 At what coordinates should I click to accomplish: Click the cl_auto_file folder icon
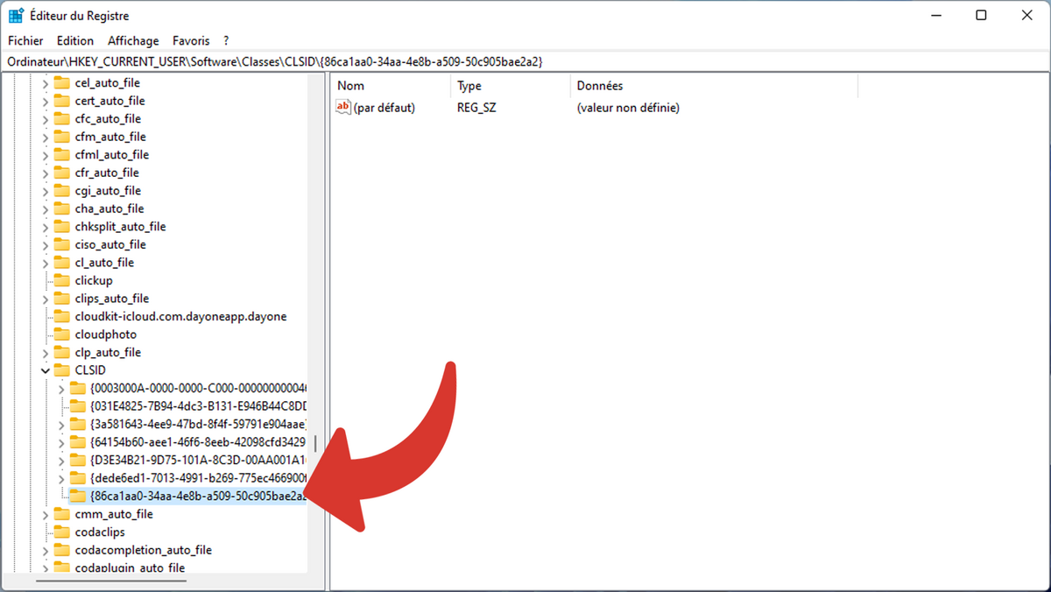61,262
